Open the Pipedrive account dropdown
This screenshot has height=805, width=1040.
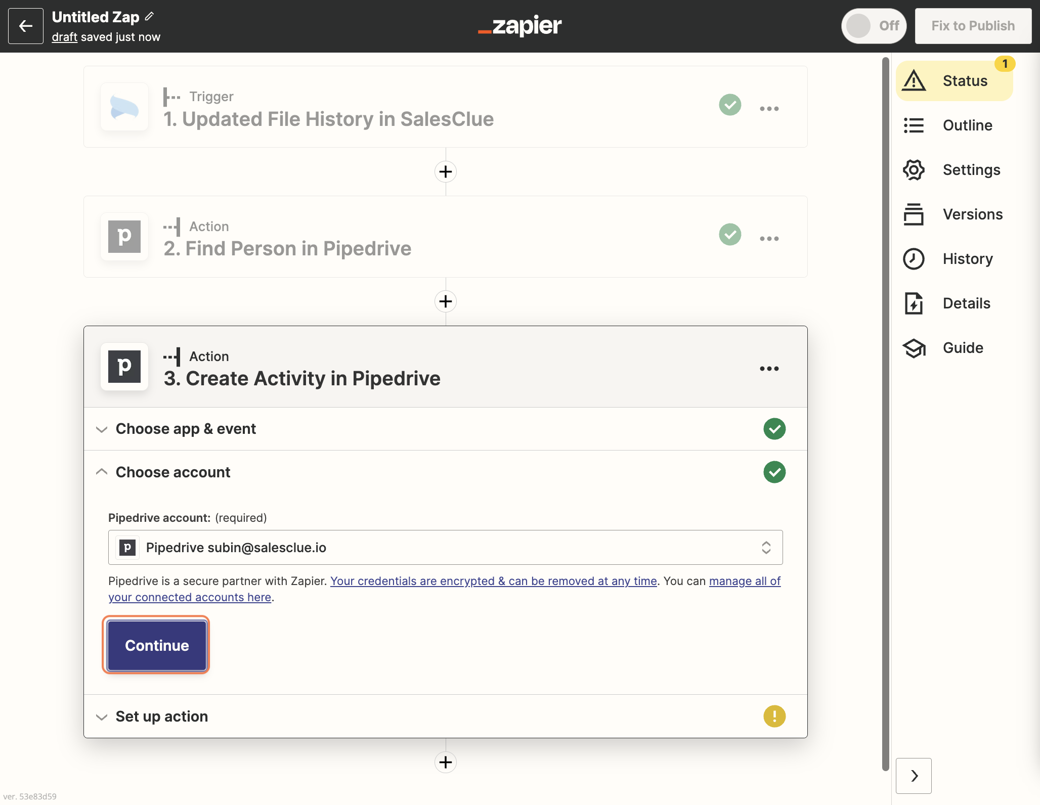(x=445, y=548)
